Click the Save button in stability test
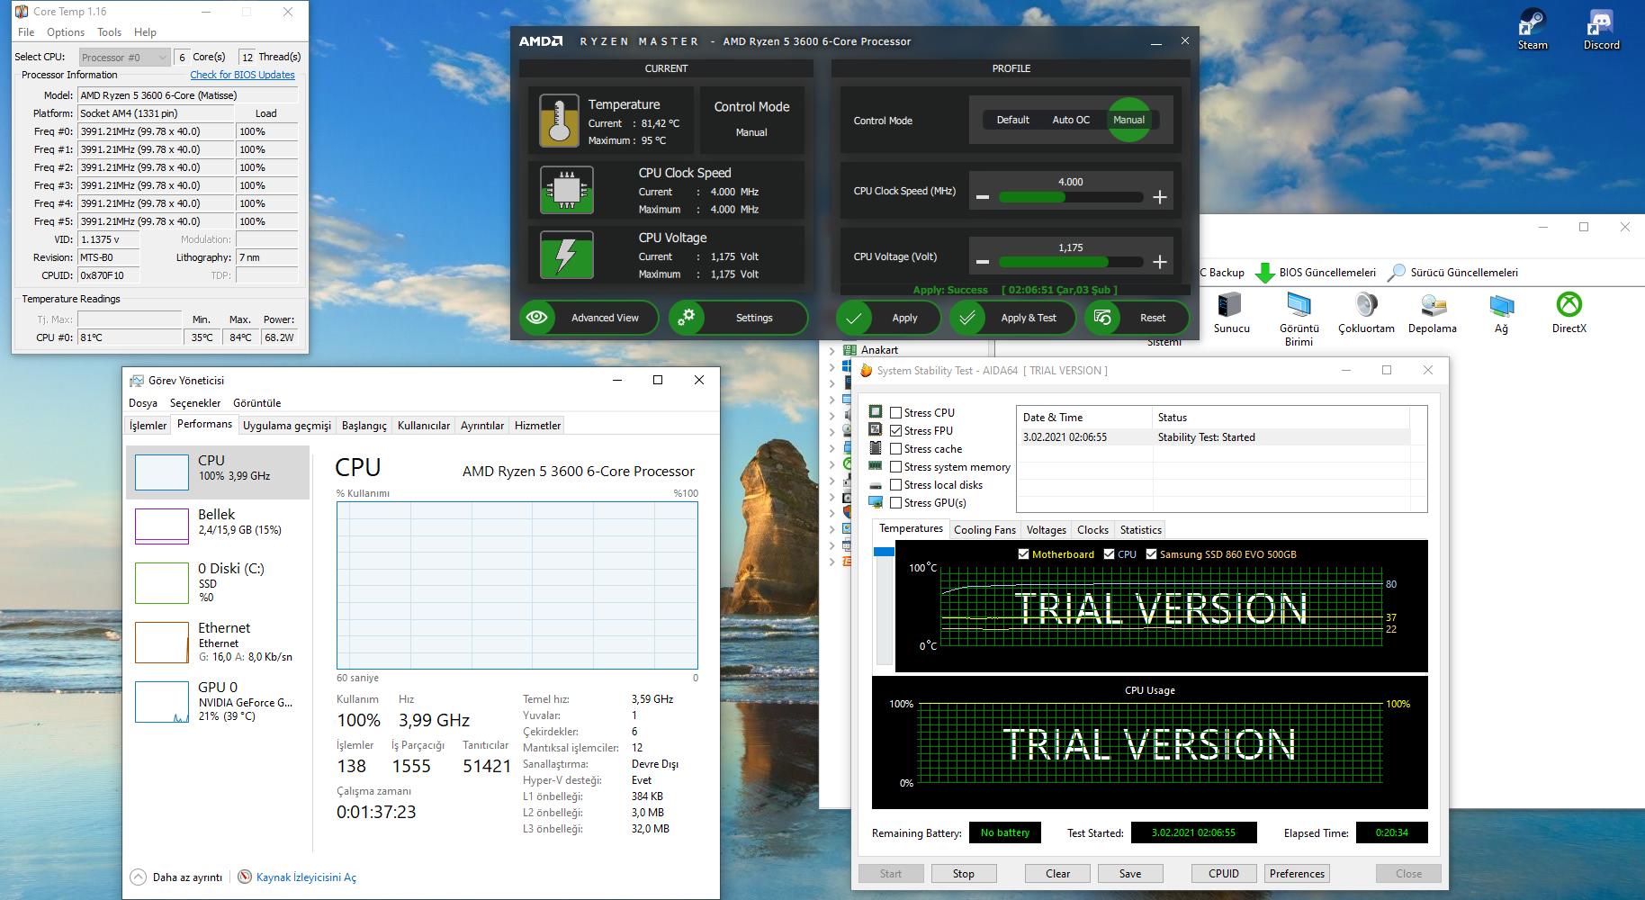 point(1130,874)
